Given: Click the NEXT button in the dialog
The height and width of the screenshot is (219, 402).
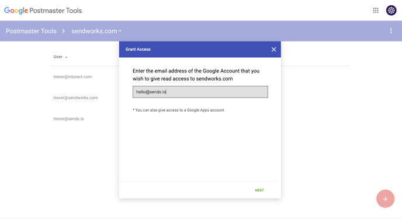Looking at the screenshot, I should click(259, 190).
